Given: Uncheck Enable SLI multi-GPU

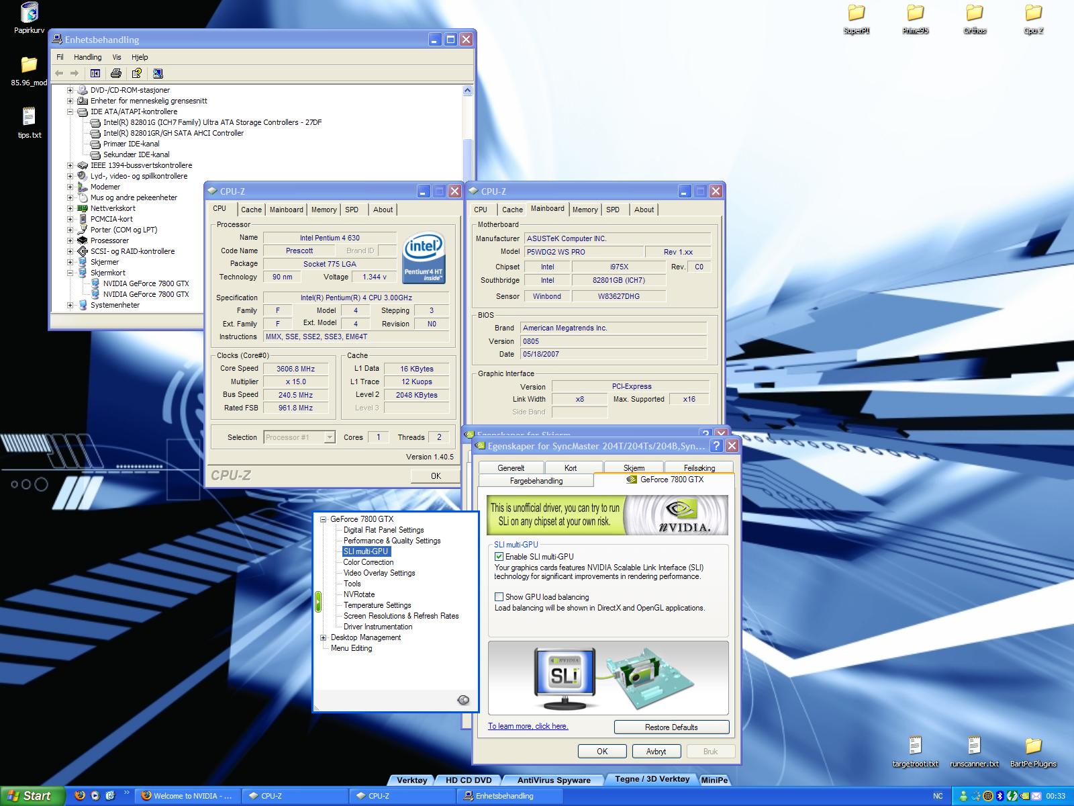Looking at the screenshot, I should point(499,556).
